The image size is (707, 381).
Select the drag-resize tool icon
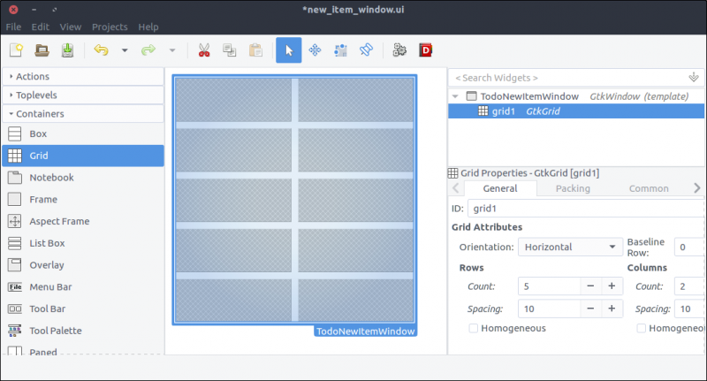tap(315, 50)
